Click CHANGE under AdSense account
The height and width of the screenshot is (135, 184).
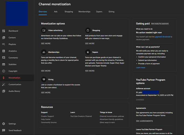[x=140, y=100]
